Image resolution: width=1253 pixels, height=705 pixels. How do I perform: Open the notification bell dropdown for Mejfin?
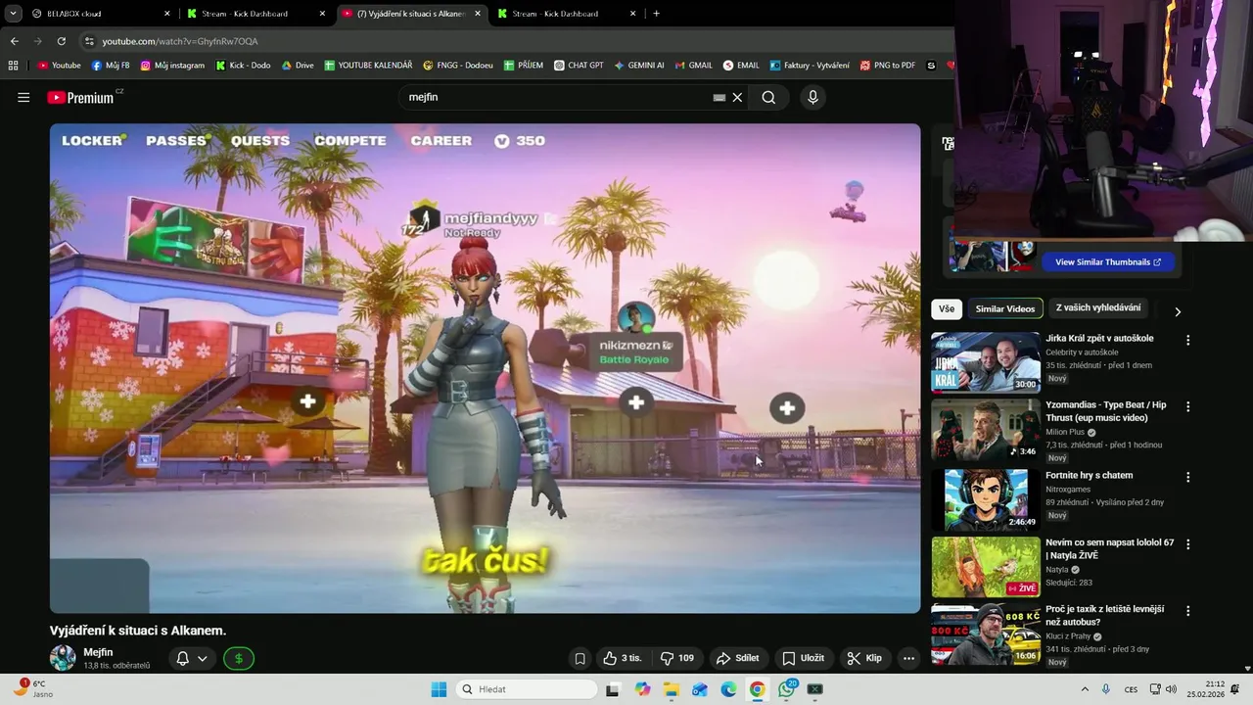click(x=191, y=658)
